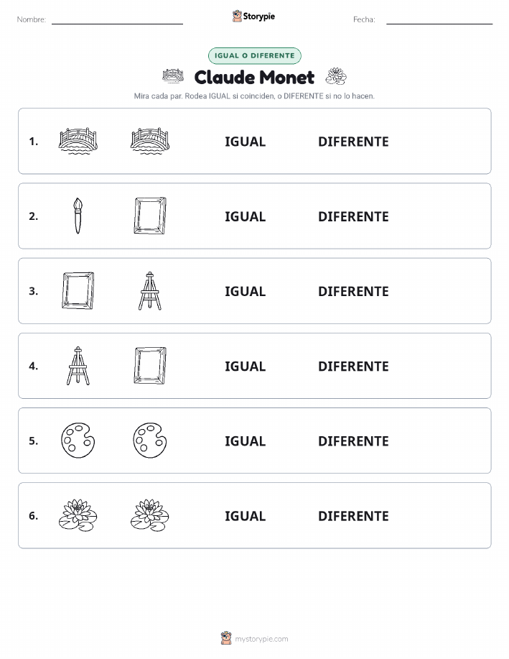Image resolution: width=509 pixels, height=659 pixels.
Task: Click the easel icon in row 4
Action: click(78, 366)
